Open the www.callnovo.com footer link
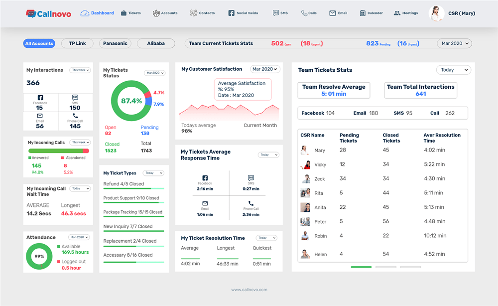 (249, 290)
